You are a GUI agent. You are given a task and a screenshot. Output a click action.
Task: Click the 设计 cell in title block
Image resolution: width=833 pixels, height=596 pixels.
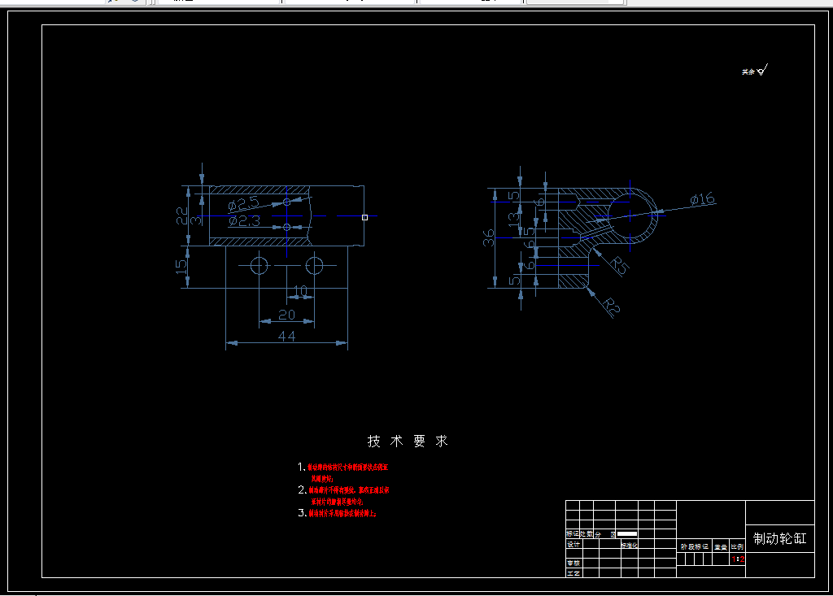click(x=574, y=545)
